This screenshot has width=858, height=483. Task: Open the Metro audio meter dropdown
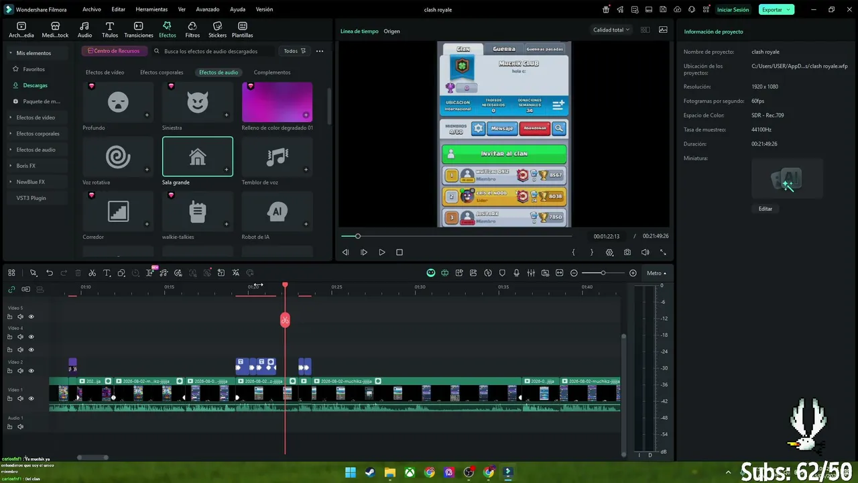657,273
